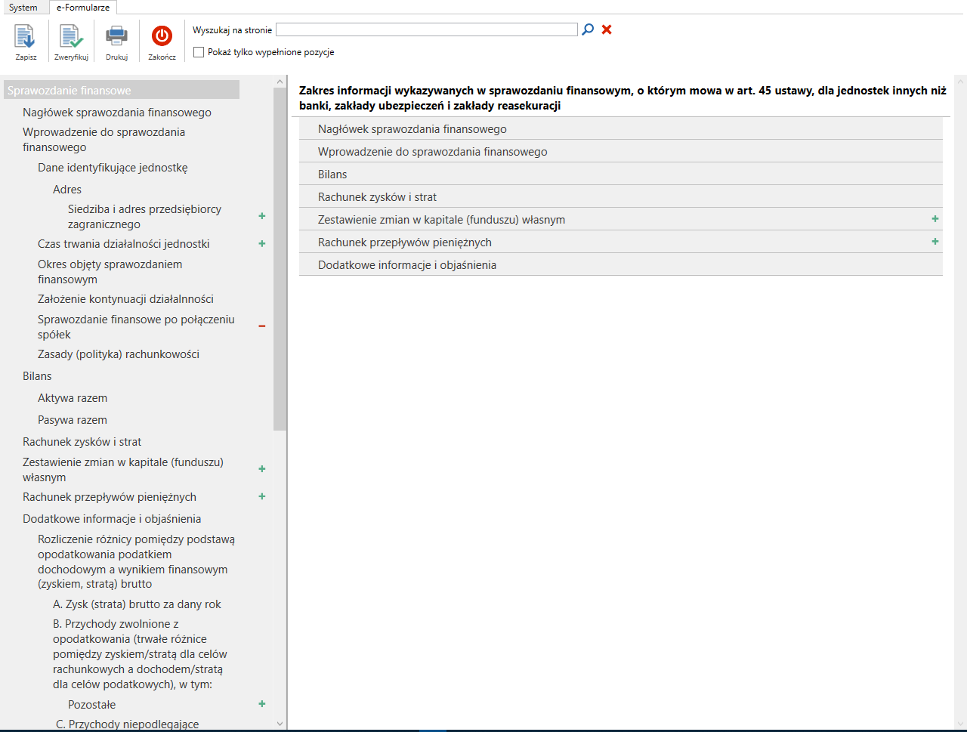
Task: Select A. Zysk (strata) brutto za dany rok
Action: [x=137, y=604]
